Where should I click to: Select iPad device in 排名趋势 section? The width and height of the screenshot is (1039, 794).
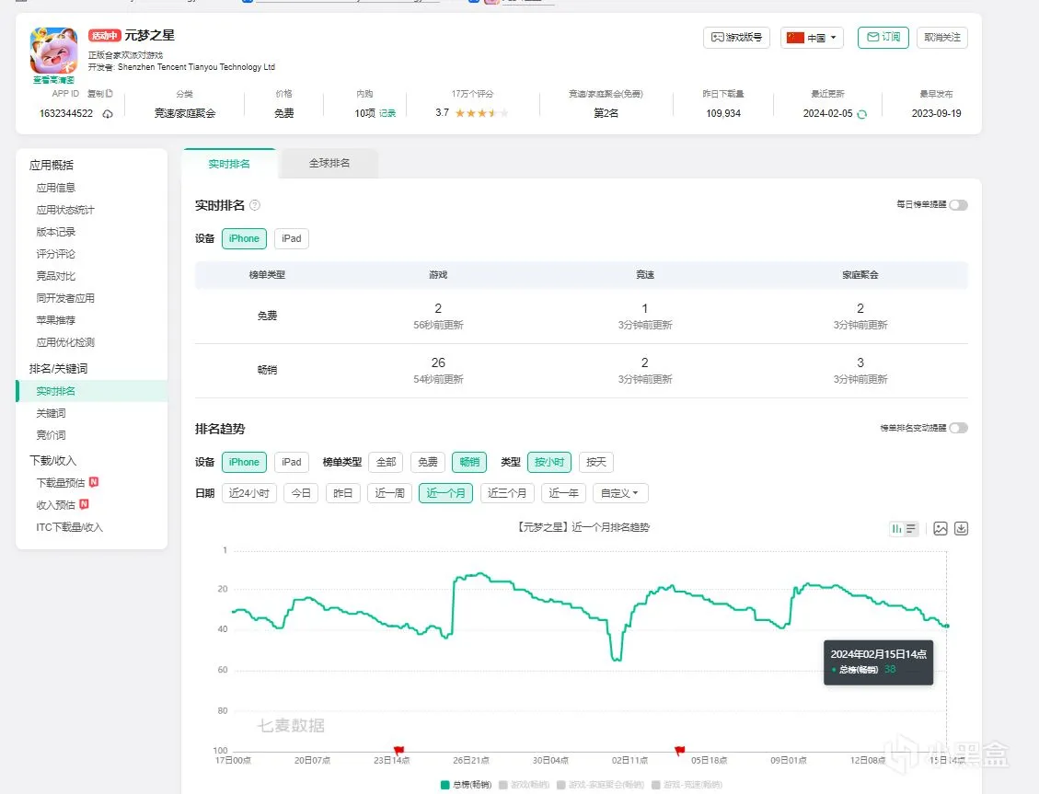[x=292, y=462]
